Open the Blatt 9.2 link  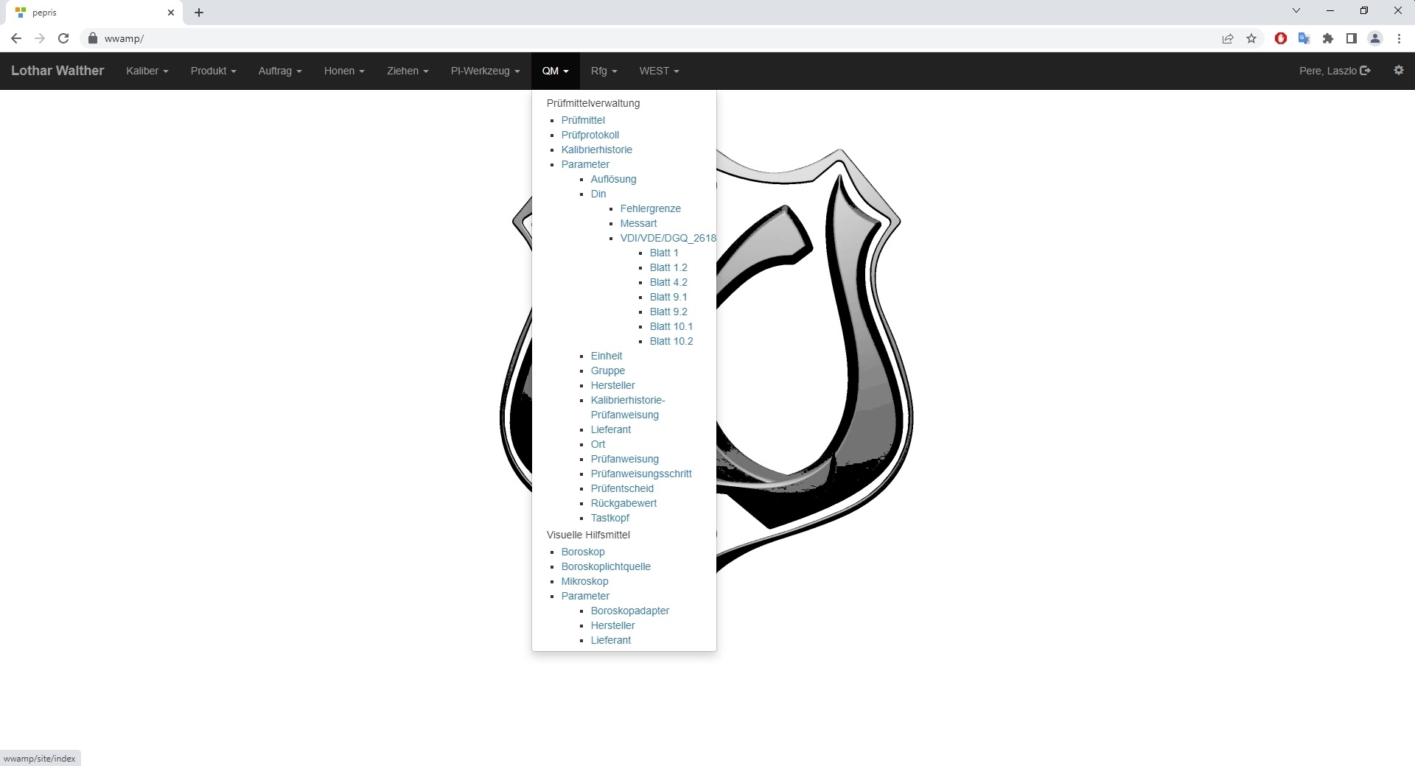click(x=668, y=312)
